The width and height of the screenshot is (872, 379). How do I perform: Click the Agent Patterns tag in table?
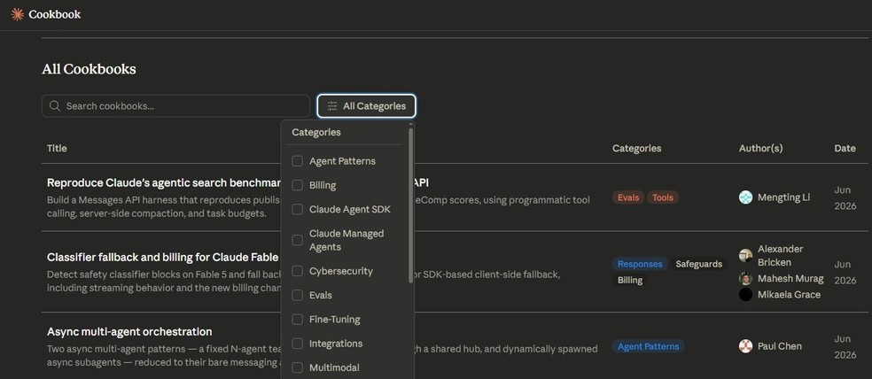tap(649, 346)
